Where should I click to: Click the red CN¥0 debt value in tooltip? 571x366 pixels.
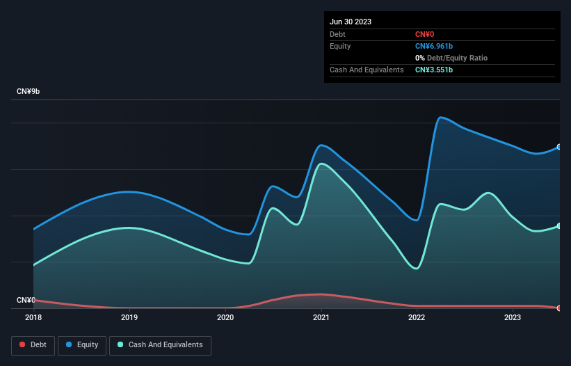tap(425, 34)
